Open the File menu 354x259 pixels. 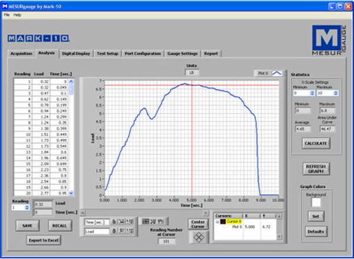(x=6, y=15)
